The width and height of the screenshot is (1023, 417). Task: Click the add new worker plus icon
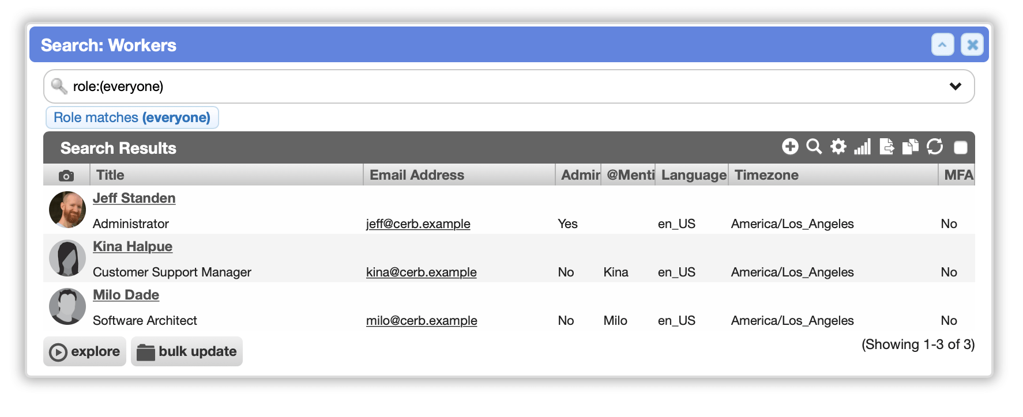790,147
